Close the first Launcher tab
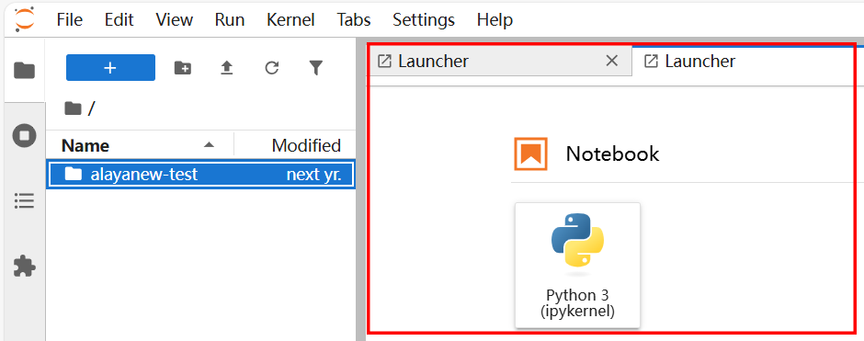The width and height of the screenshot is (864, 341). point(611,62)
